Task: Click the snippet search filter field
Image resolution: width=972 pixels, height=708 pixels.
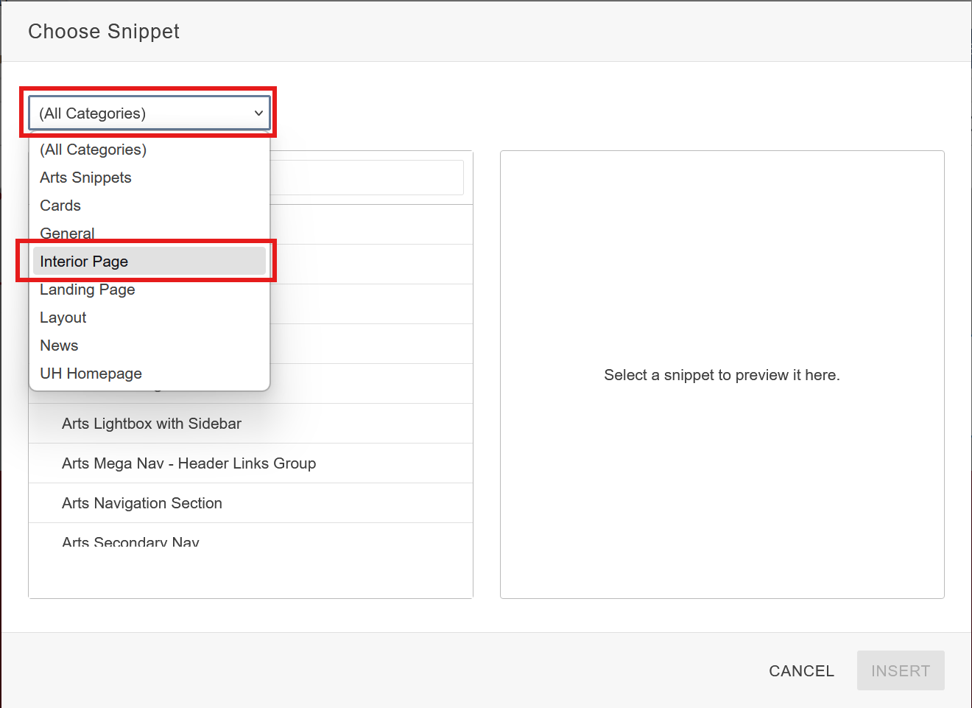Action: pos(367,178)
